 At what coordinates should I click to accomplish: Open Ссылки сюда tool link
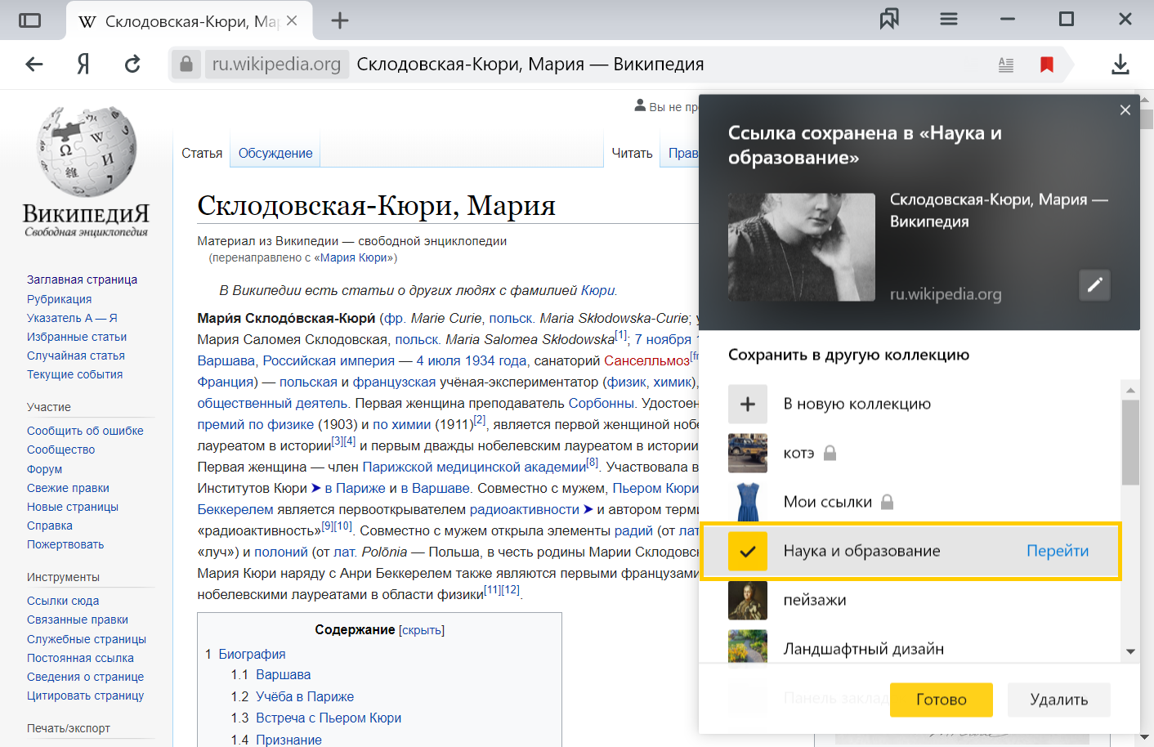point(63,601)
